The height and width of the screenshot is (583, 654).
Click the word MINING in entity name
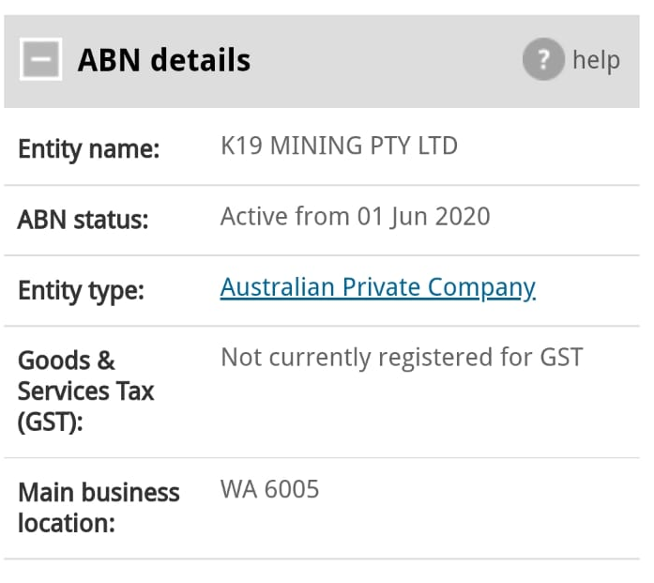coord(316,146)
